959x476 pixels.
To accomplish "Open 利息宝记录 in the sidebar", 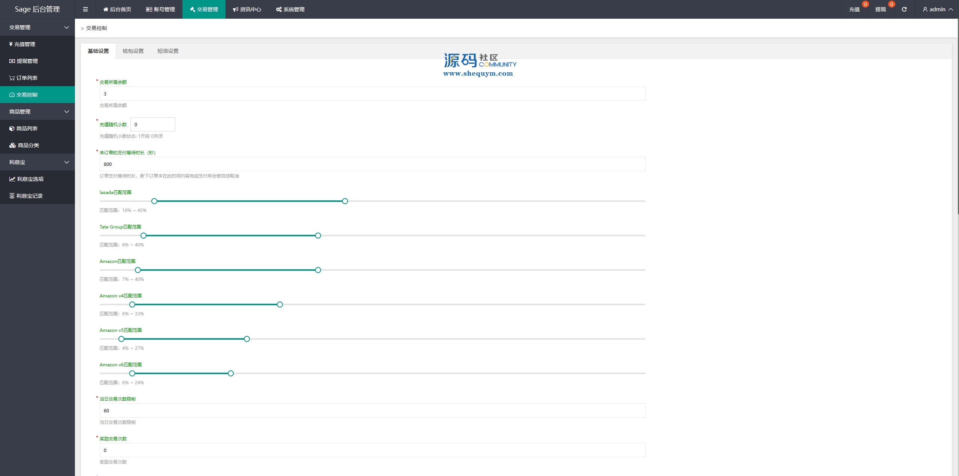I will click(29, 196).
